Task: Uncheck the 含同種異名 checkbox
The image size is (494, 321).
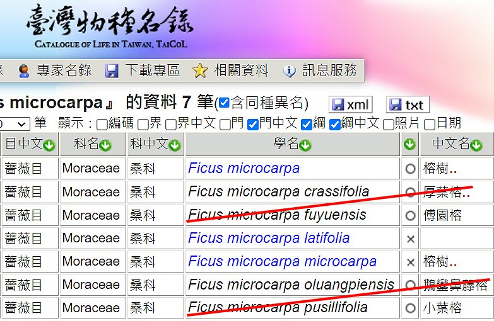Action: (224, 103)
